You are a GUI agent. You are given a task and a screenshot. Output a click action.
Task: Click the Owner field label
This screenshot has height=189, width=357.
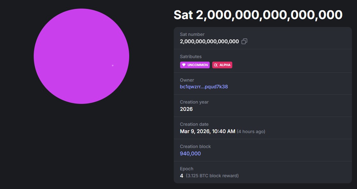coord(187,80)
